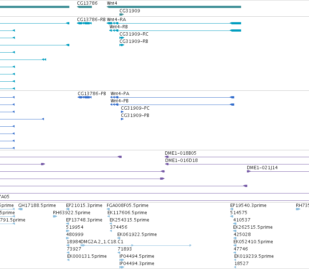Image resolution: width=309 pixels, height=269 pixels.
Task: Click the Wnt4-PB protein feature line
Action: [x=172, y=105]
